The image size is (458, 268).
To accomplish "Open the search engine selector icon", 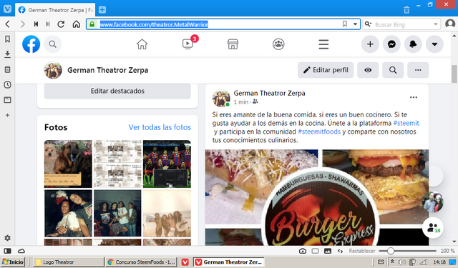I will (x=368, y=24).
